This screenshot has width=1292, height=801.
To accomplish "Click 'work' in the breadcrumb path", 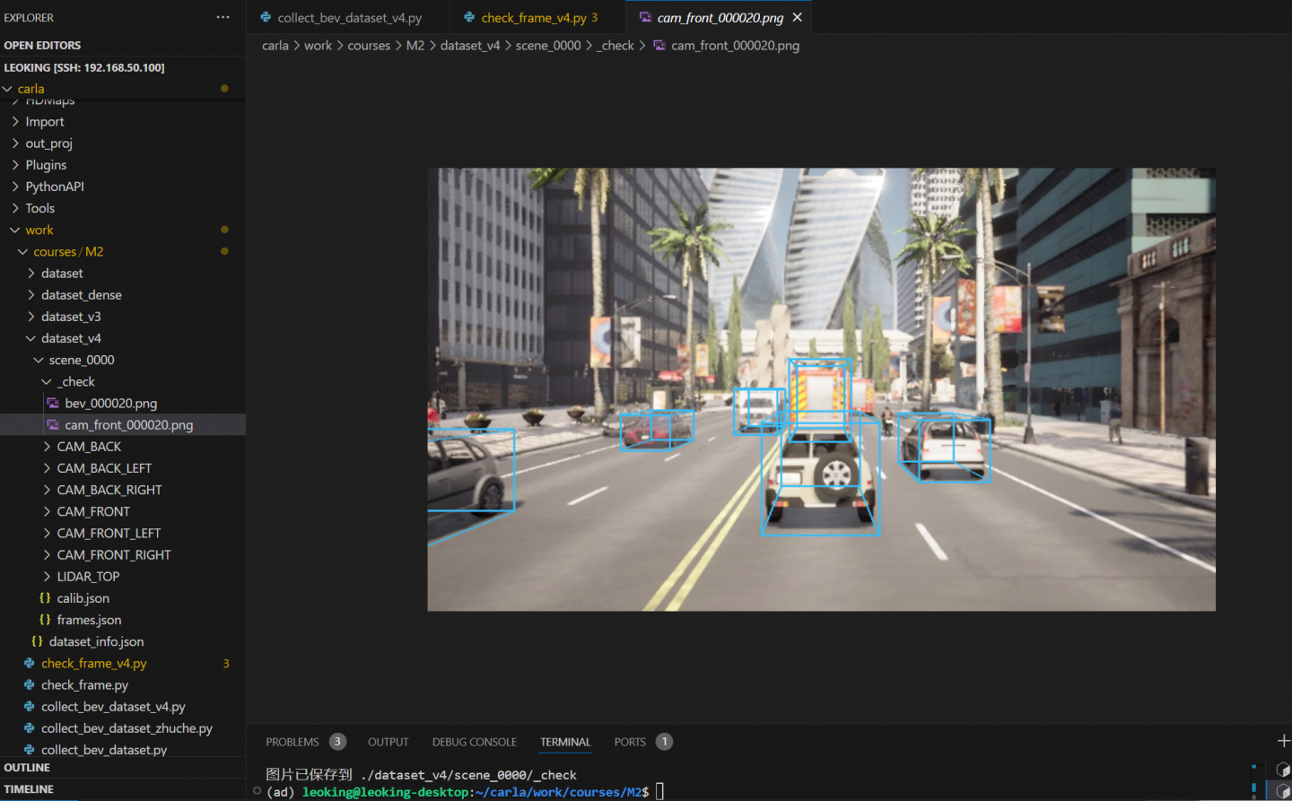I will click(318, 45).
